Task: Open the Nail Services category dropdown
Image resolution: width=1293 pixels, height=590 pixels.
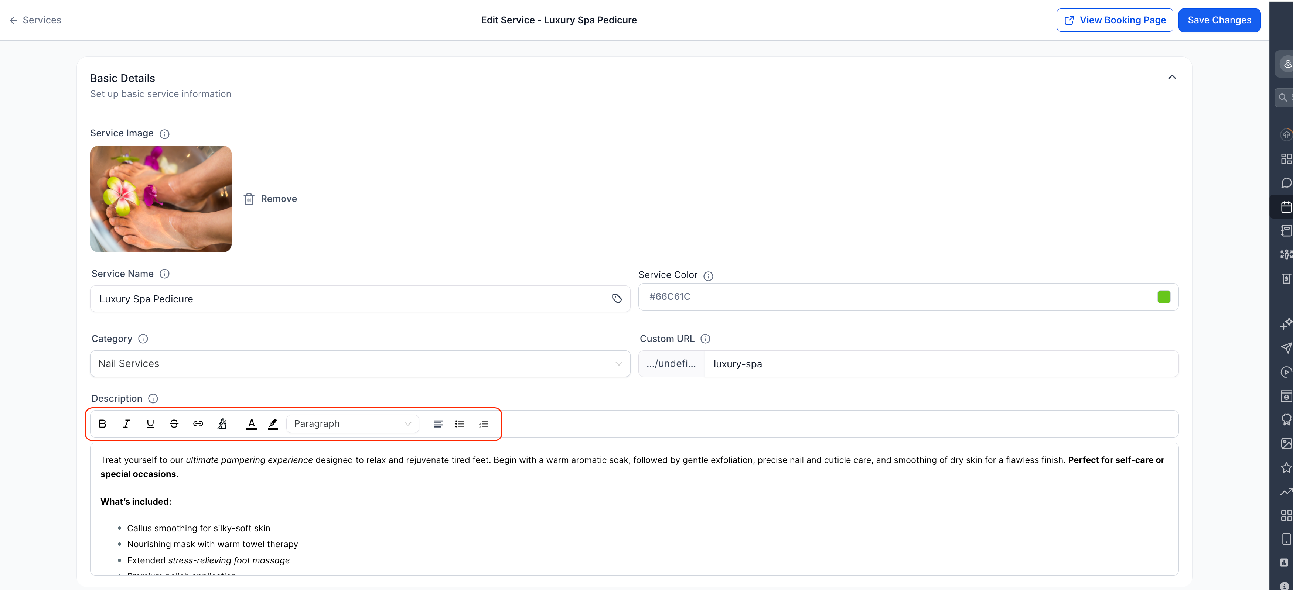Action: [359, 363]
